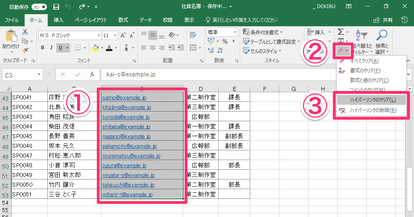
Task: Open the Borders dropdown arrow
Action: tap(84, 48)
